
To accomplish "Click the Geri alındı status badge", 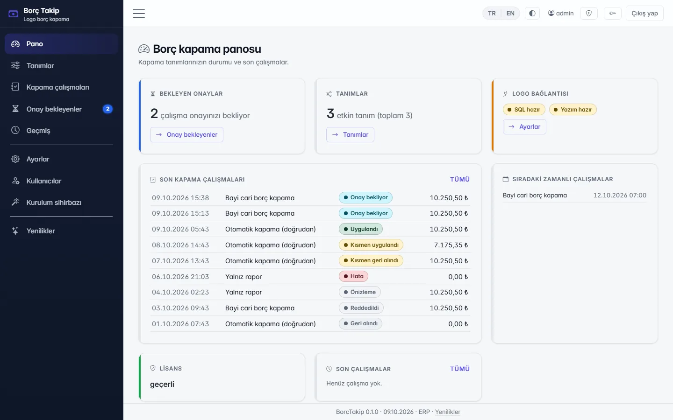I will click(360, 323).
